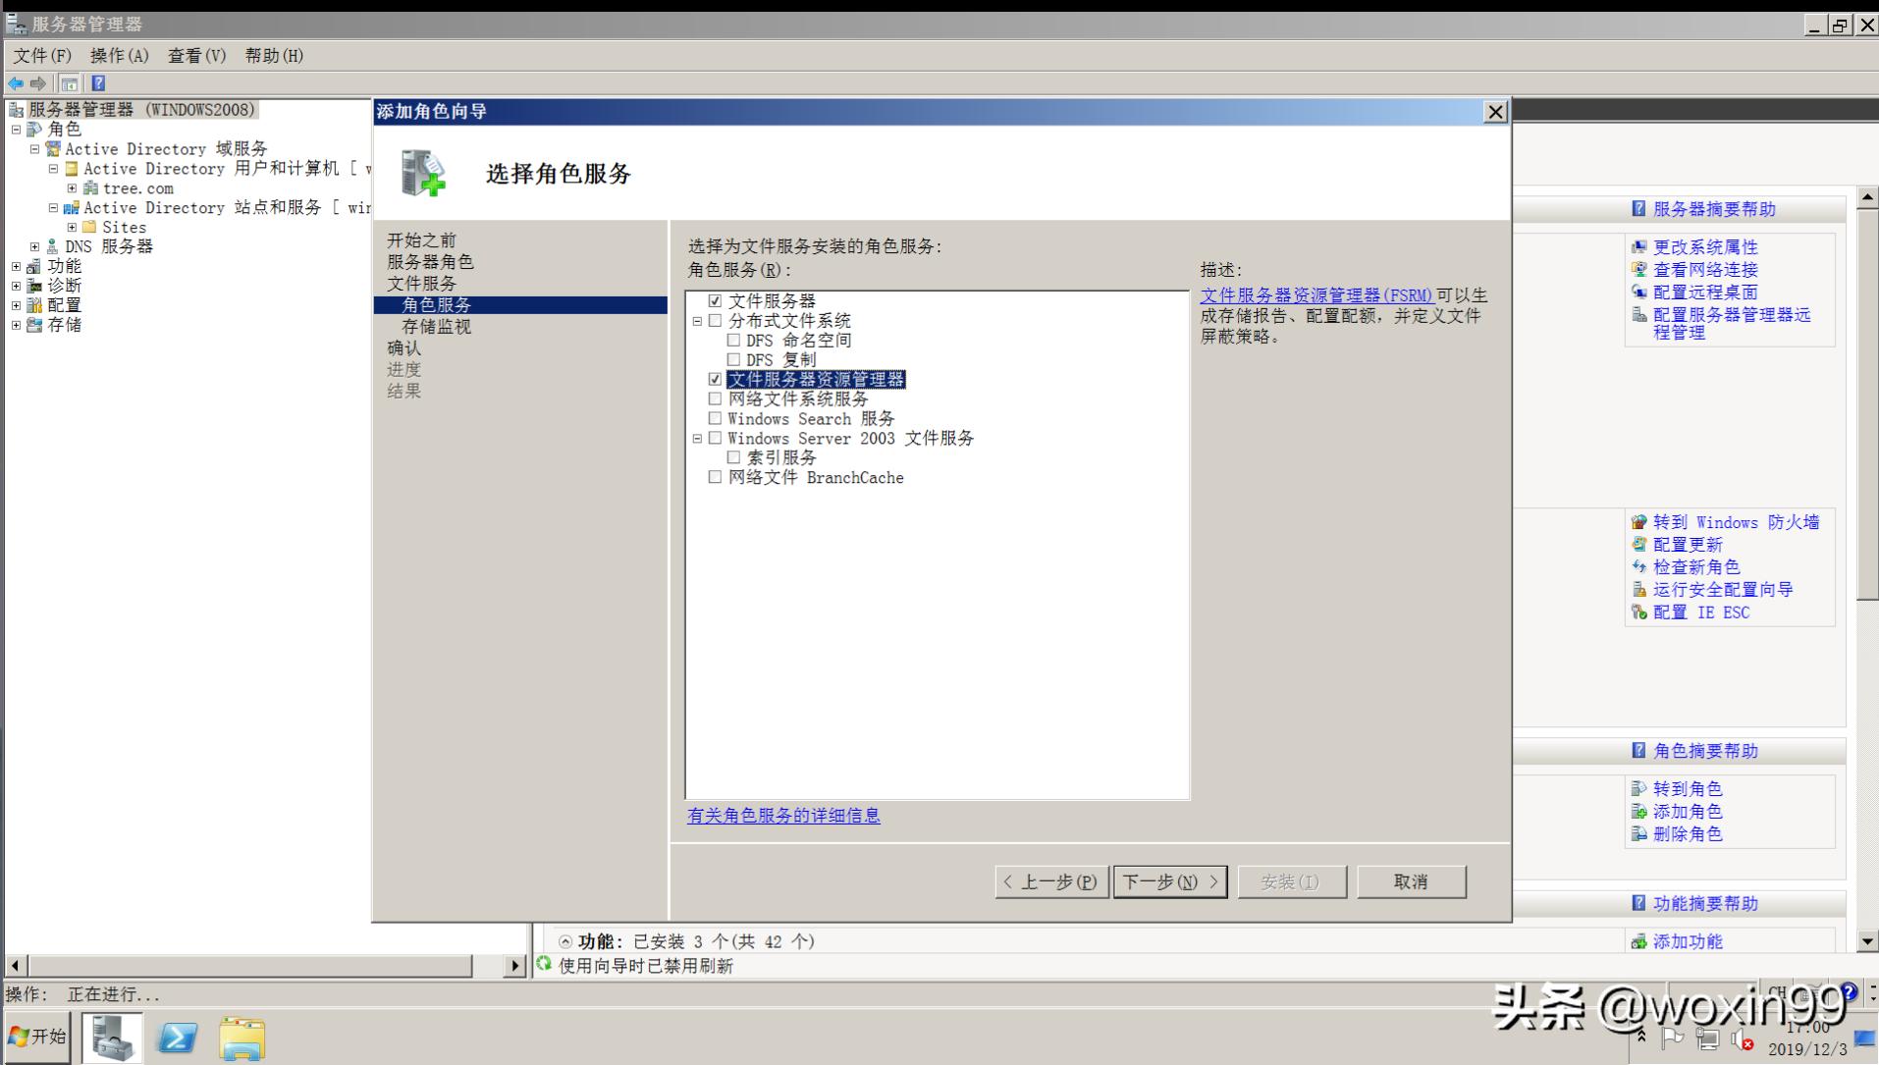
Task: Open Windows PowerShell from the taskbar
Action: pyautogui.click(x=177, y=1036)
